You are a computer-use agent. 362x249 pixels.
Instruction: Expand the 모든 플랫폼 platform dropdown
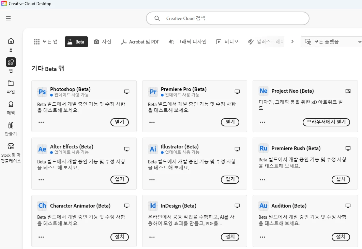[x=332, y=42]
